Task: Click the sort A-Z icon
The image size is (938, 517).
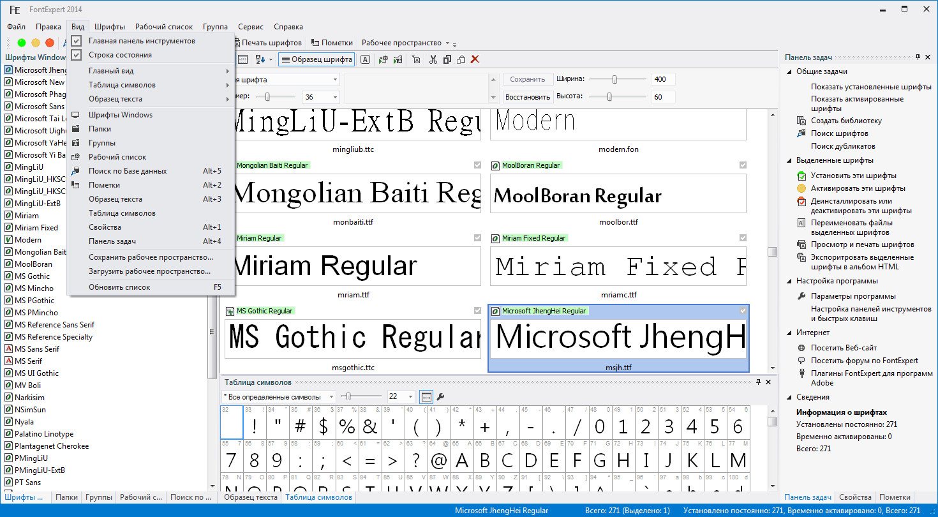Action: pos(260,59)
